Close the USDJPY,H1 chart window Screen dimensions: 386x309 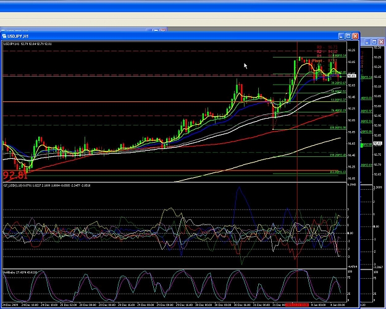pyautogui.click(x=356, y=36)
